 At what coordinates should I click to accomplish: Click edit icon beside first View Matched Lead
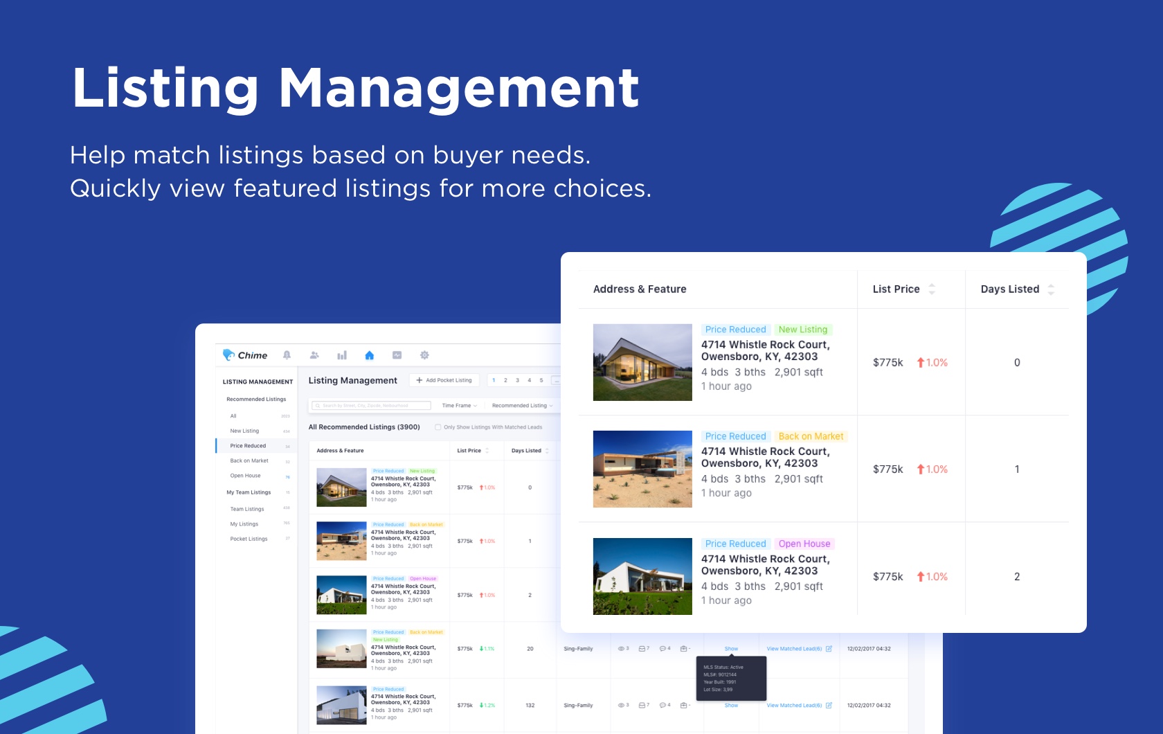point(829,649)
